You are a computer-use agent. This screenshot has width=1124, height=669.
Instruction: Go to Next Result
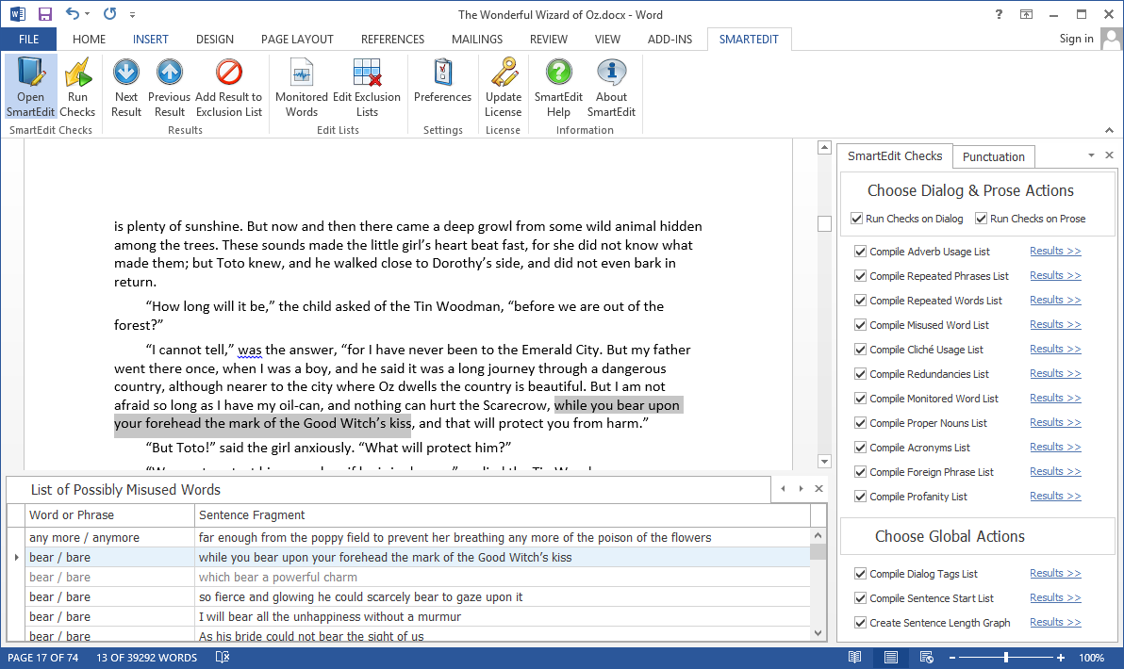pyautogui.click(x=126, y=88)
